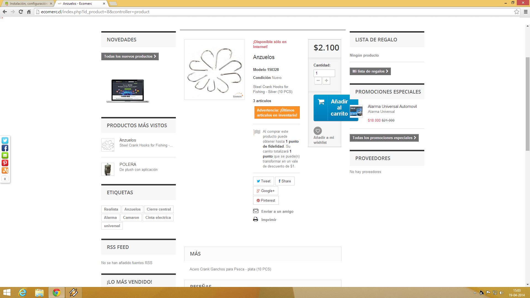The width and height of the screenshot is (530, 298).
Task: Decrease quantity with minus button
Action: 318,81
